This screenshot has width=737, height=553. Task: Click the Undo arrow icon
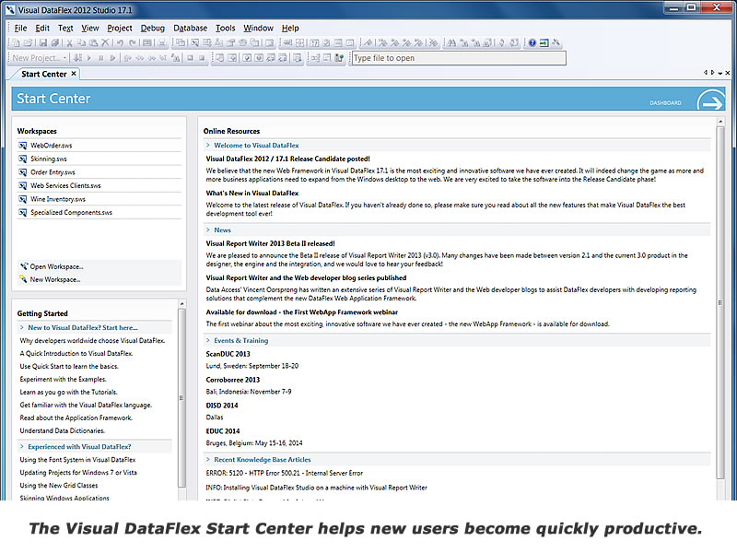tap(121, 42)
